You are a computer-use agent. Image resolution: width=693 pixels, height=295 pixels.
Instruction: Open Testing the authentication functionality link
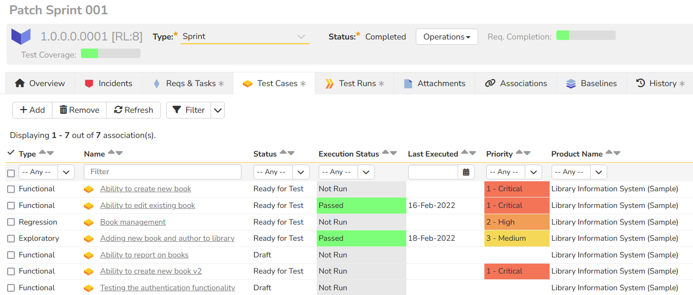coord(167,288)
